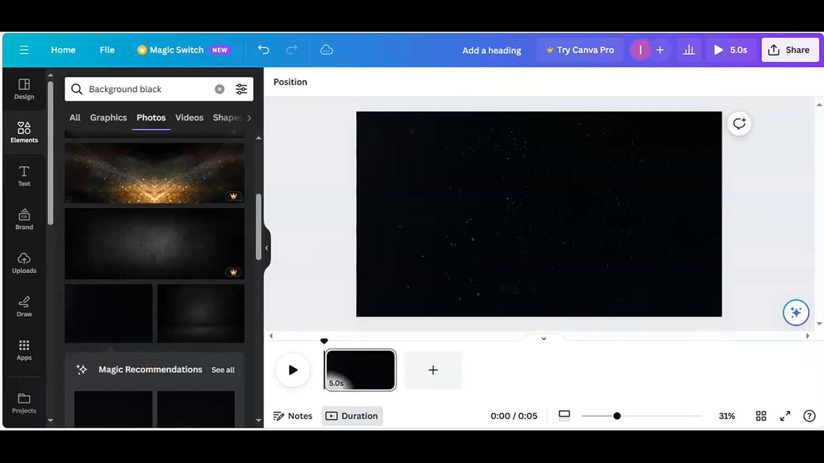This screenshot has height=463, width=824.
Task: Select the plain black photo at lower left
Action: 109,313
